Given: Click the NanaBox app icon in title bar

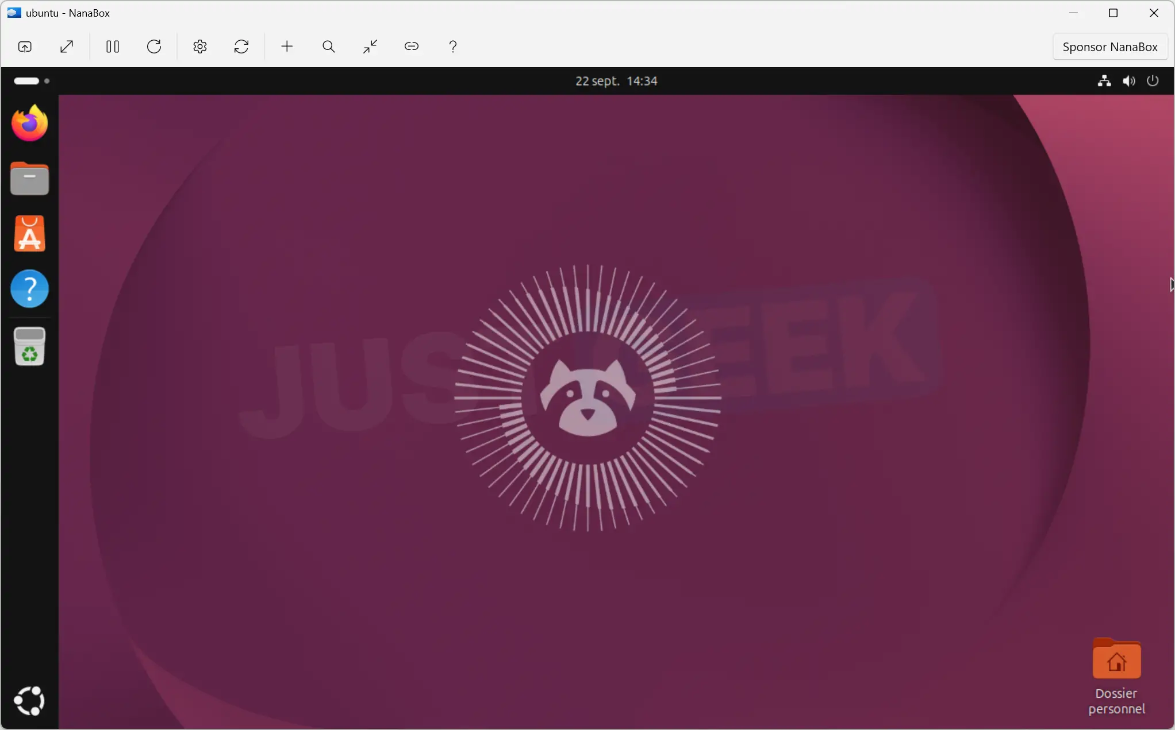Looking at the screenshot, I should [14, 13].
